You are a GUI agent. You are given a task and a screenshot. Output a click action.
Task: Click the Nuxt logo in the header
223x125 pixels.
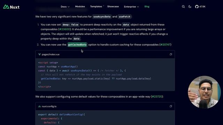coord(11,7)
